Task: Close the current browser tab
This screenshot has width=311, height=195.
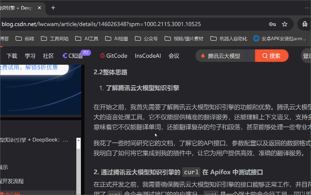Action: [39, 8]
